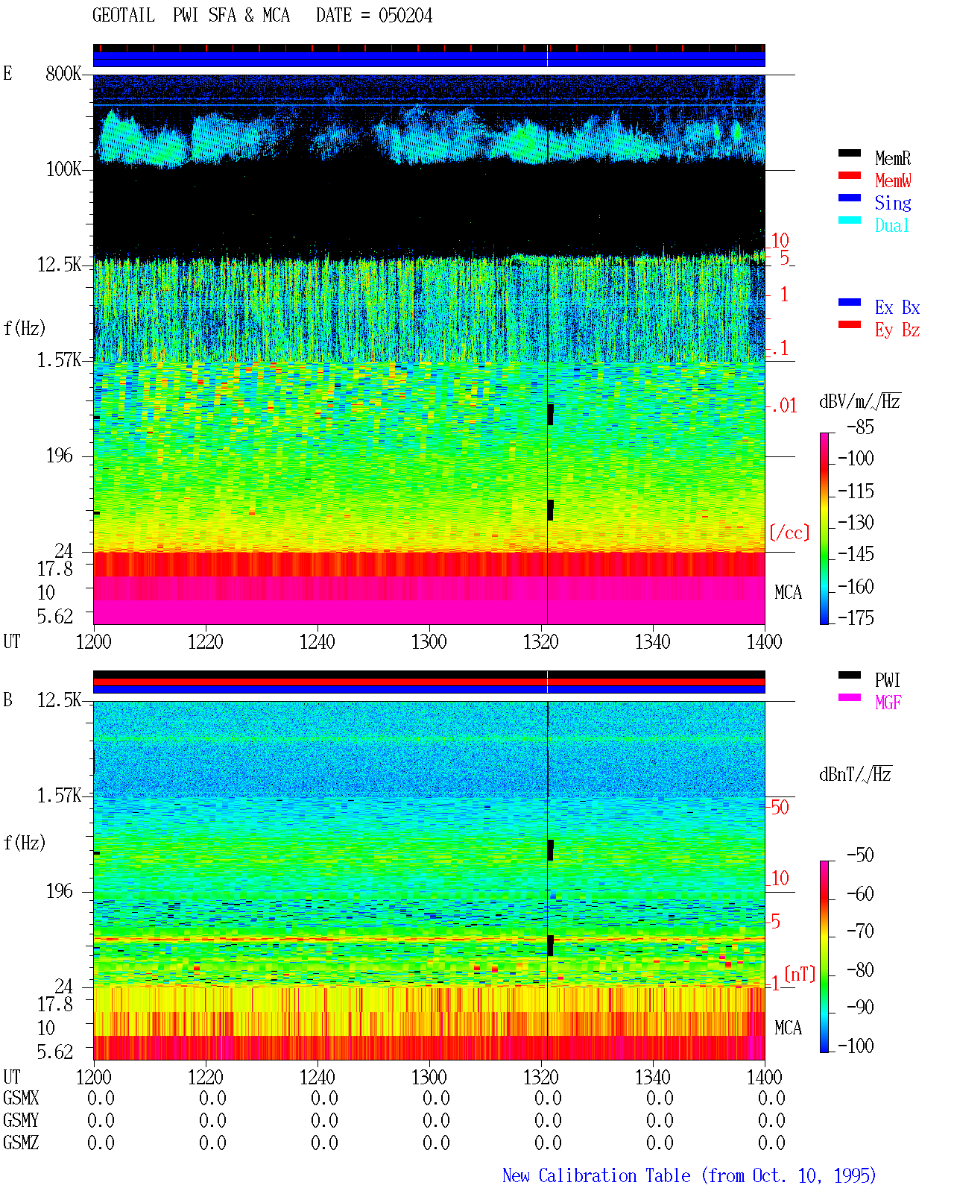Click the 'PWI' legend label
Viewport: 954px width, 1188px height.
pyautogui.click(x=888, y=680)
